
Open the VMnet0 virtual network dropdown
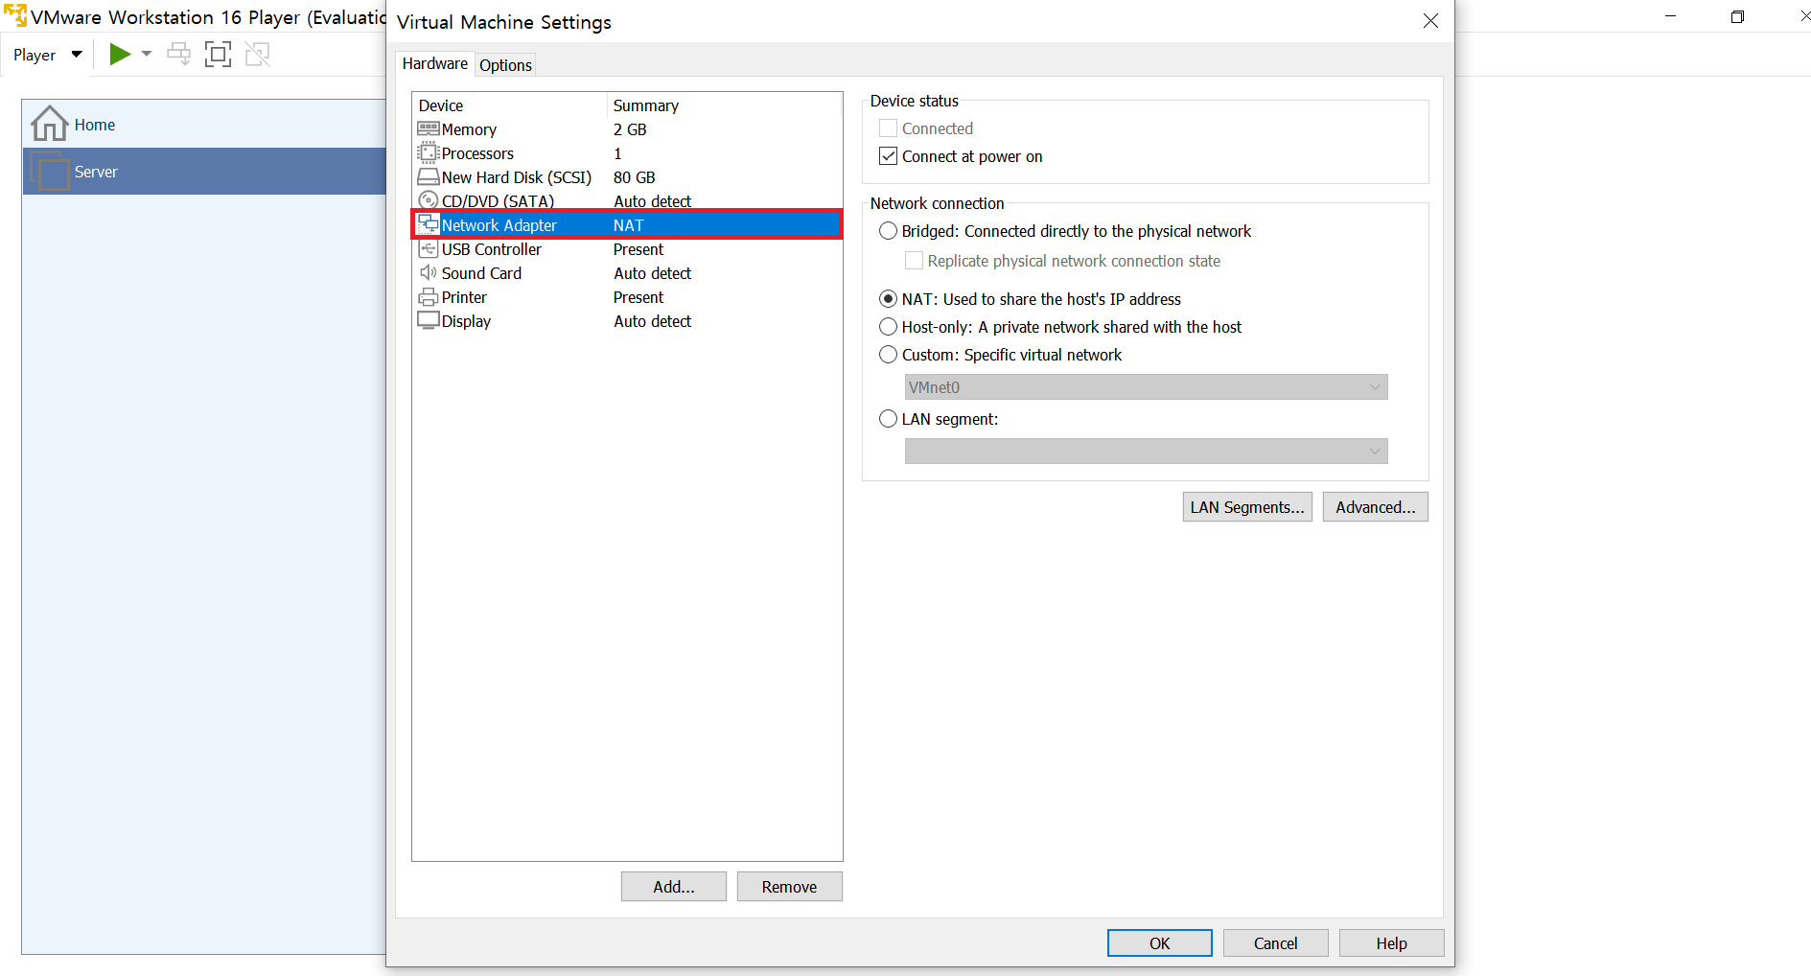pyautogui.click(x=1146, y=387)
